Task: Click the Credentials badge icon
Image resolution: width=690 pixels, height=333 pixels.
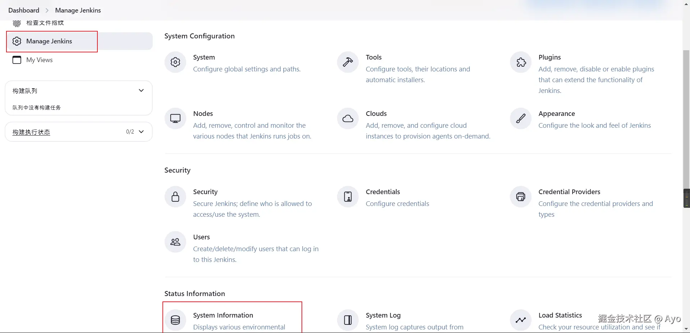Action: (x=348, y=197)
